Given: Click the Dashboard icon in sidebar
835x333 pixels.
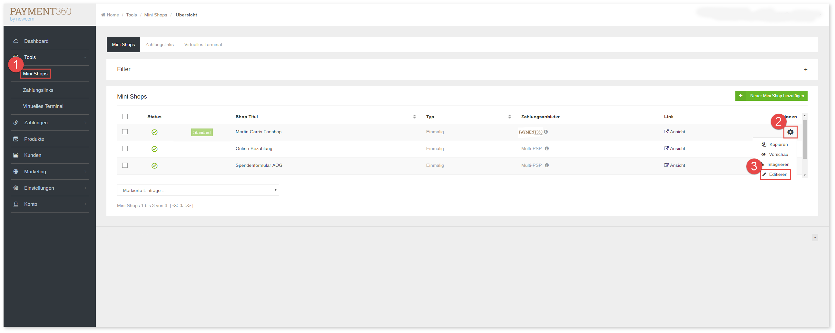Looking at the screenshot, I should point(15,41).
